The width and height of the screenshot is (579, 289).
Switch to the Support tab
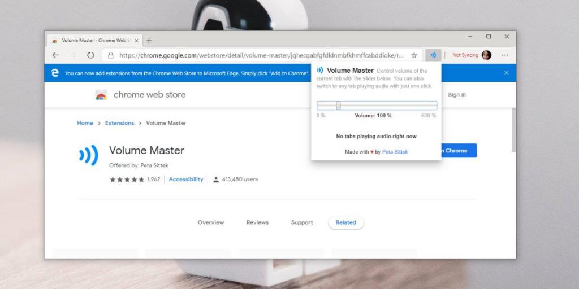click(x=302, y=222)
